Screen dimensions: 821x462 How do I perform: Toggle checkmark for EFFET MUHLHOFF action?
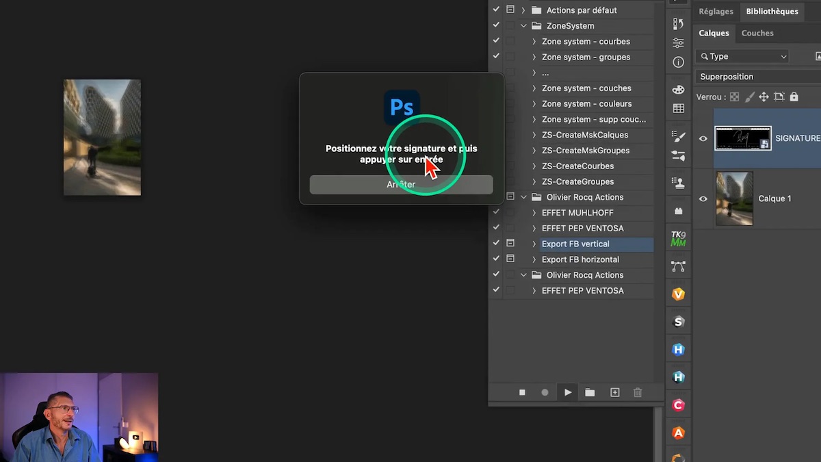[497, 212]
